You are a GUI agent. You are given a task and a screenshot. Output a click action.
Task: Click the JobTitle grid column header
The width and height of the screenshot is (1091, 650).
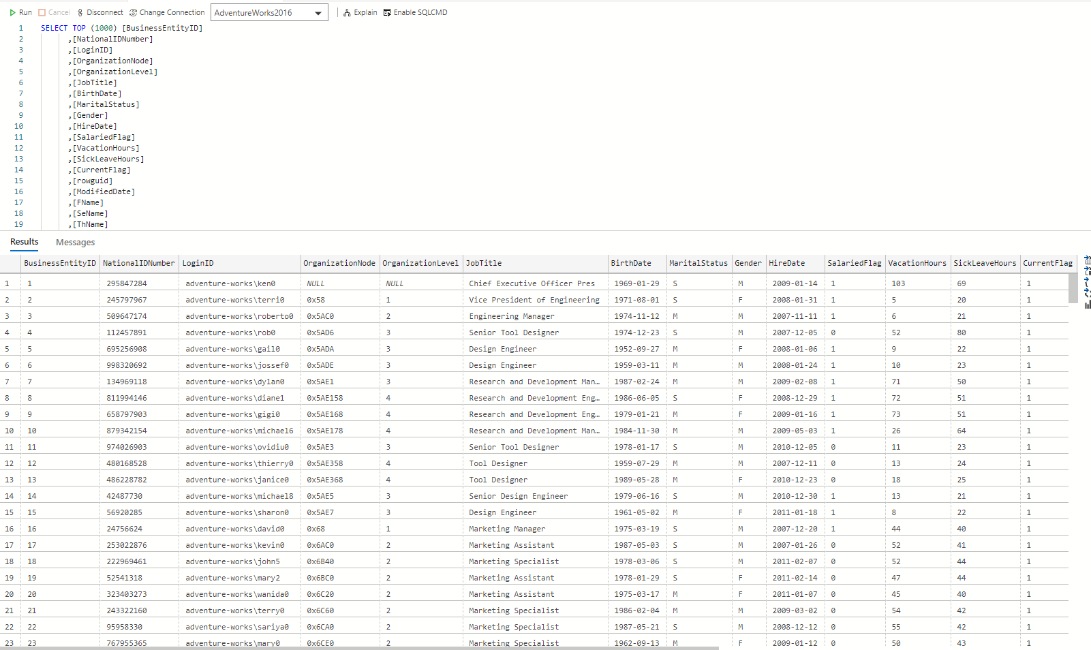(536, 263)
